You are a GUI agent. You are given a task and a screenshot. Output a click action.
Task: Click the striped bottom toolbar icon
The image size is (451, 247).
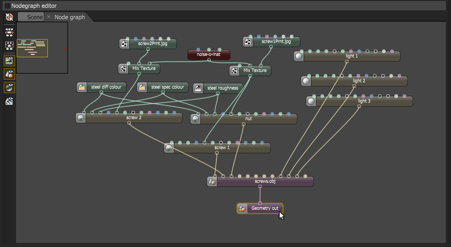tap(9, 101)
